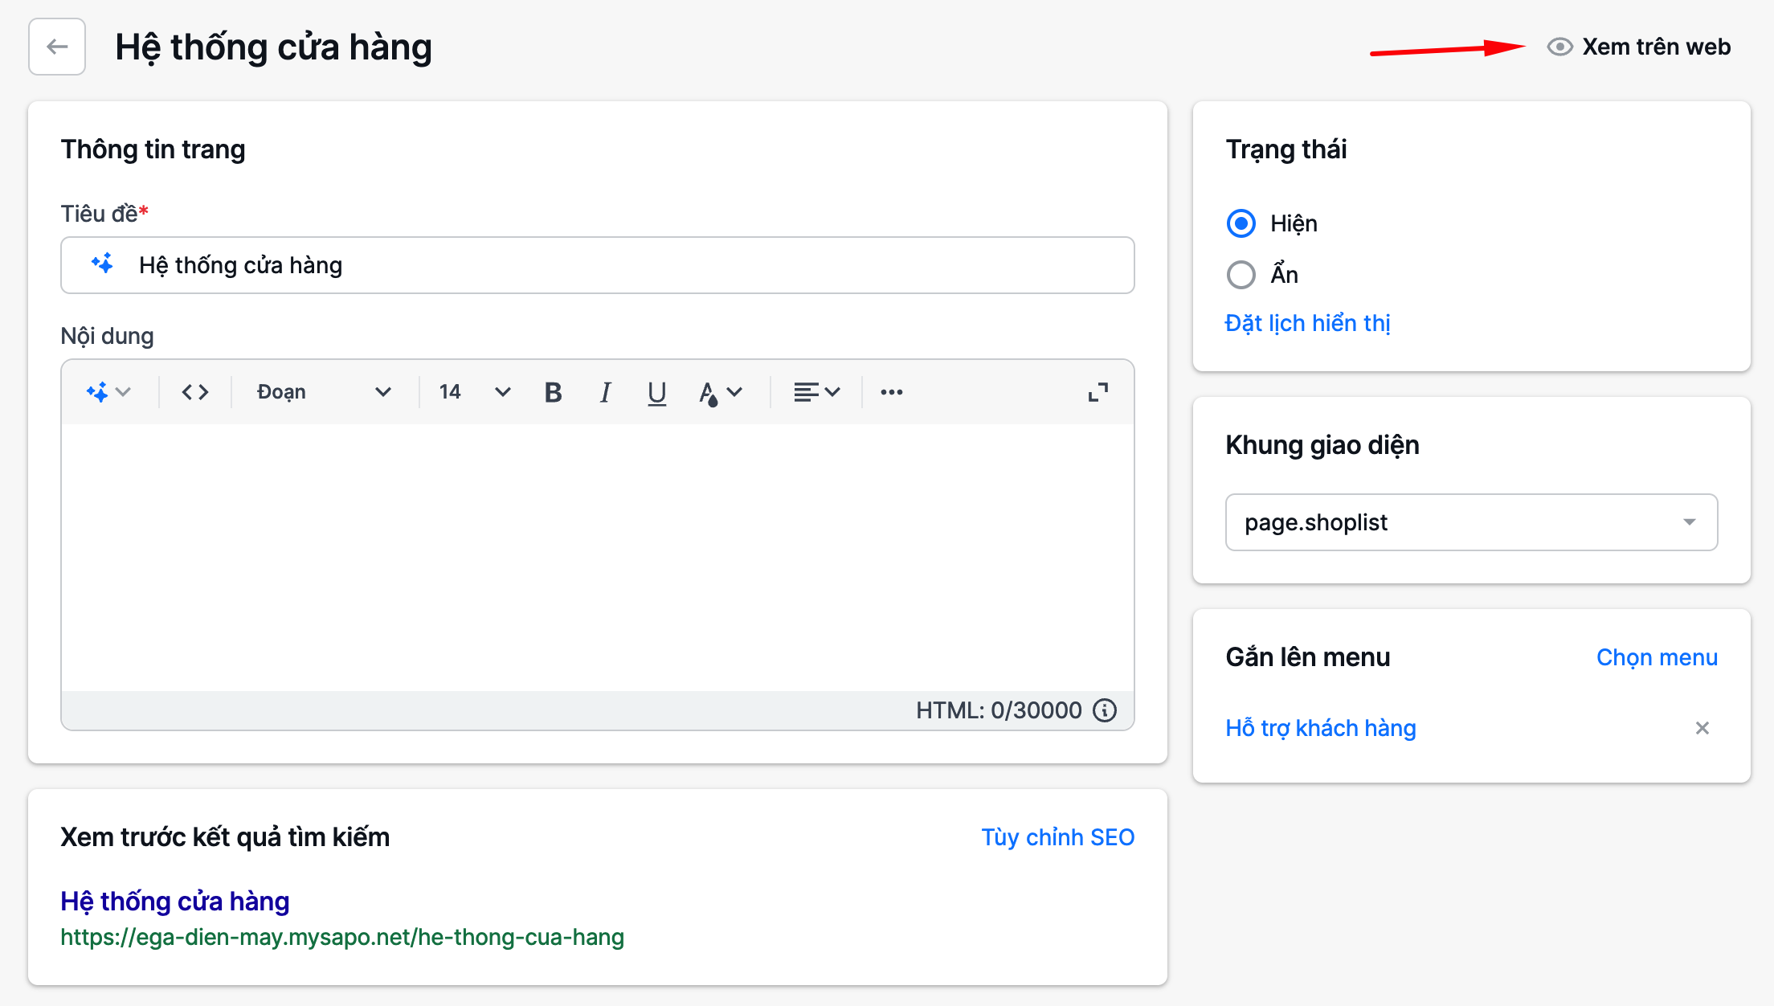Remove Hỗ trợ khách hàng menu
1774x1006 pixels.
tap(1702, 728)
